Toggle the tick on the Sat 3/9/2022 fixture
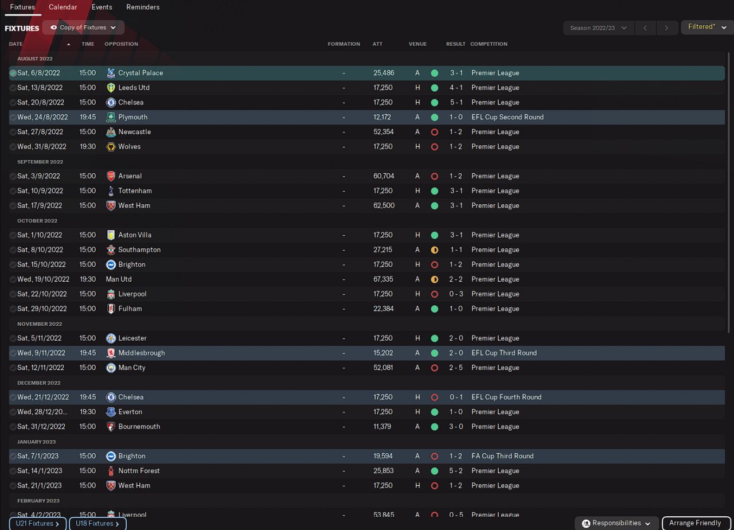The width and height of the screenshot is (734, 530). (x=13, y=176)
